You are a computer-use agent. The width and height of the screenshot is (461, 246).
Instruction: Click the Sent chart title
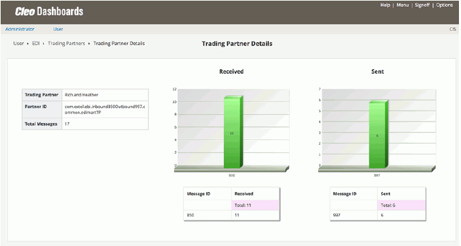coord(378,72)
